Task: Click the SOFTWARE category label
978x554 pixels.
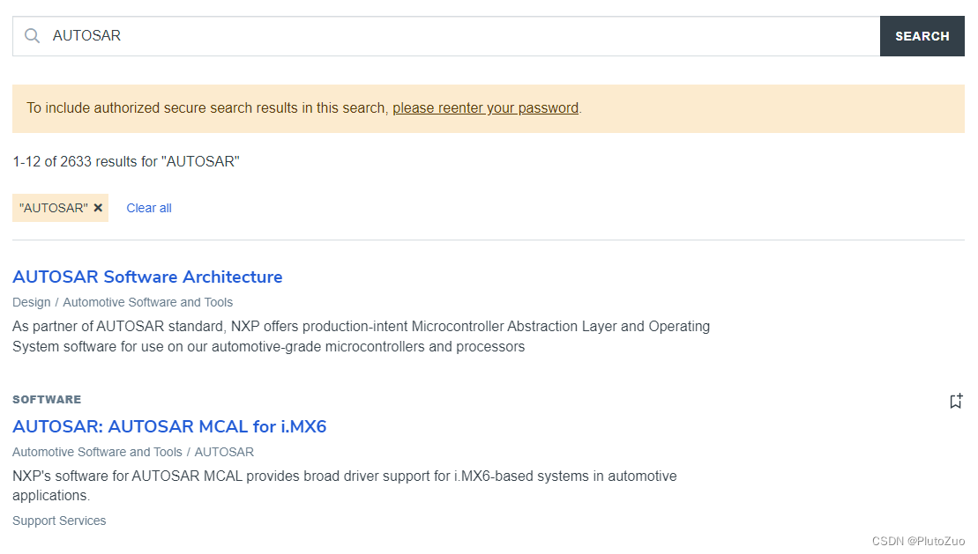Action: 47,399
